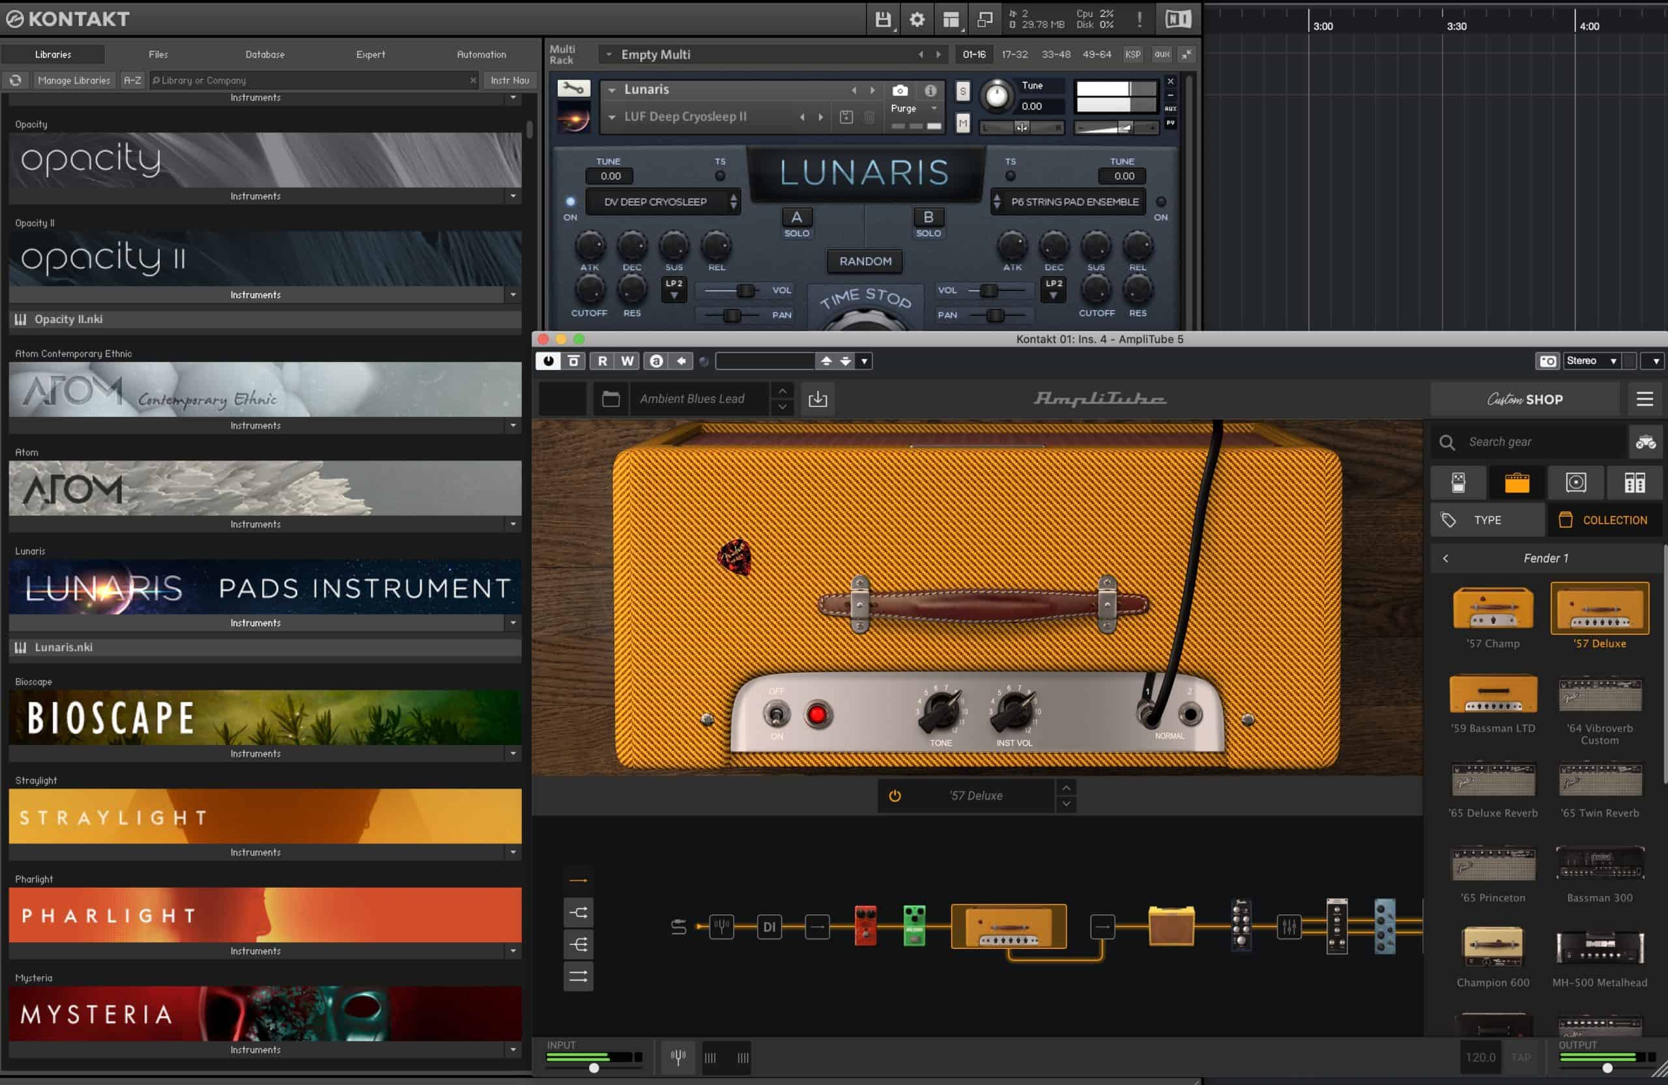Open Stereo output dropdown

coord(1592,361)
